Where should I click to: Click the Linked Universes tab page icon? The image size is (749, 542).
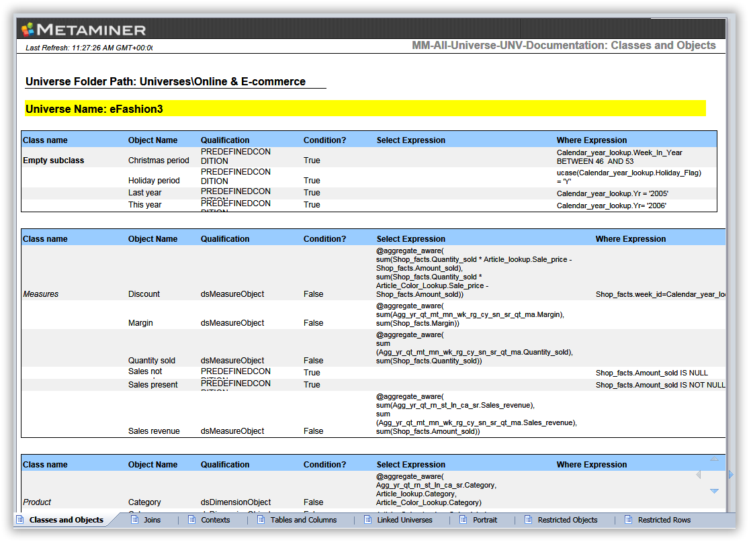tap(368, 520)
